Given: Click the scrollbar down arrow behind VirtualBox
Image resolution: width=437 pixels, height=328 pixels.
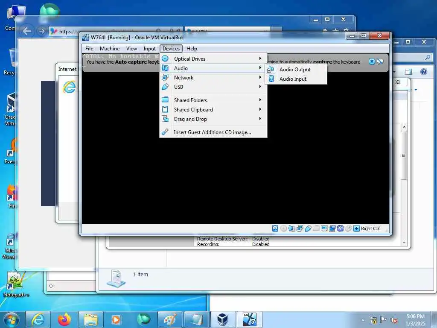Looking at the screenshot, I should pyautogui.click(x=404, y=243).
